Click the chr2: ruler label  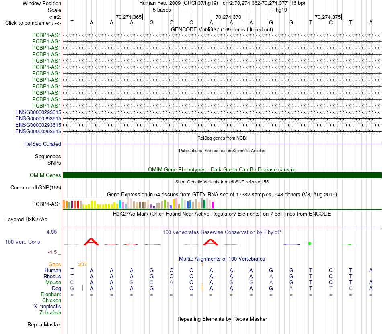click(55, 17)
